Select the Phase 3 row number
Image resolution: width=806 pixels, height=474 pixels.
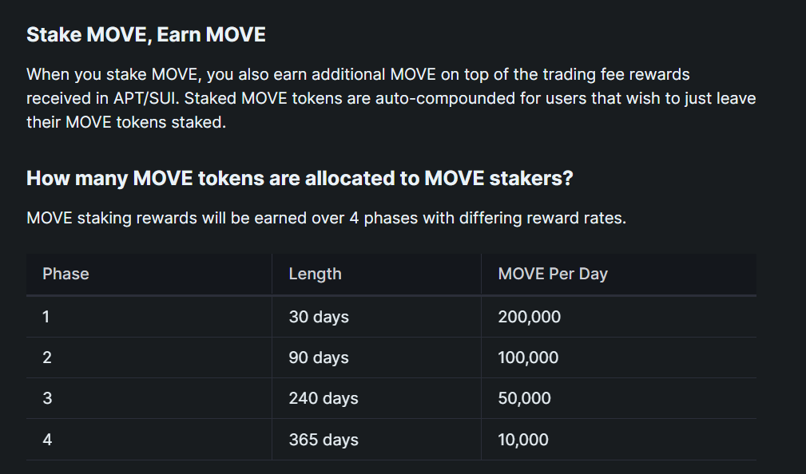(47, 398)
